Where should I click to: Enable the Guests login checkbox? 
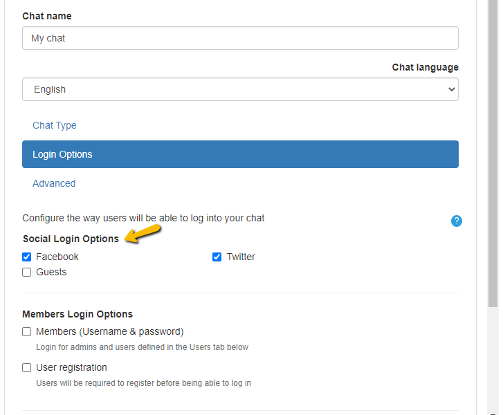27,272
